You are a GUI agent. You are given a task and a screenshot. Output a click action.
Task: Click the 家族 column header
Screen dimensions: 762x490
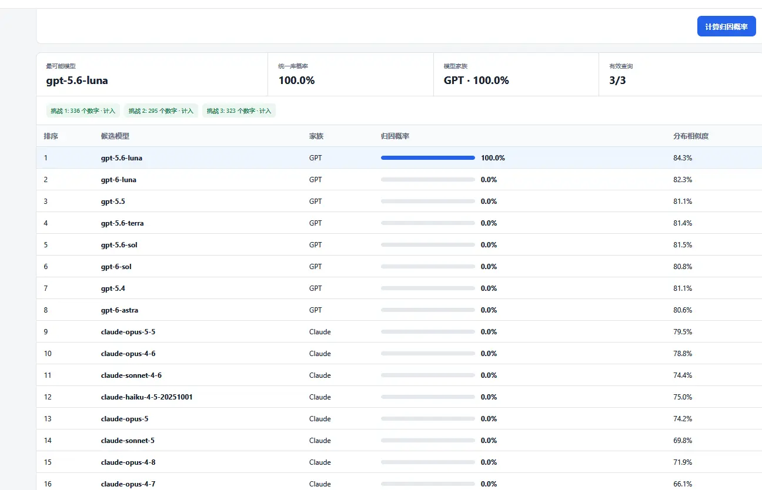[316, 136]
